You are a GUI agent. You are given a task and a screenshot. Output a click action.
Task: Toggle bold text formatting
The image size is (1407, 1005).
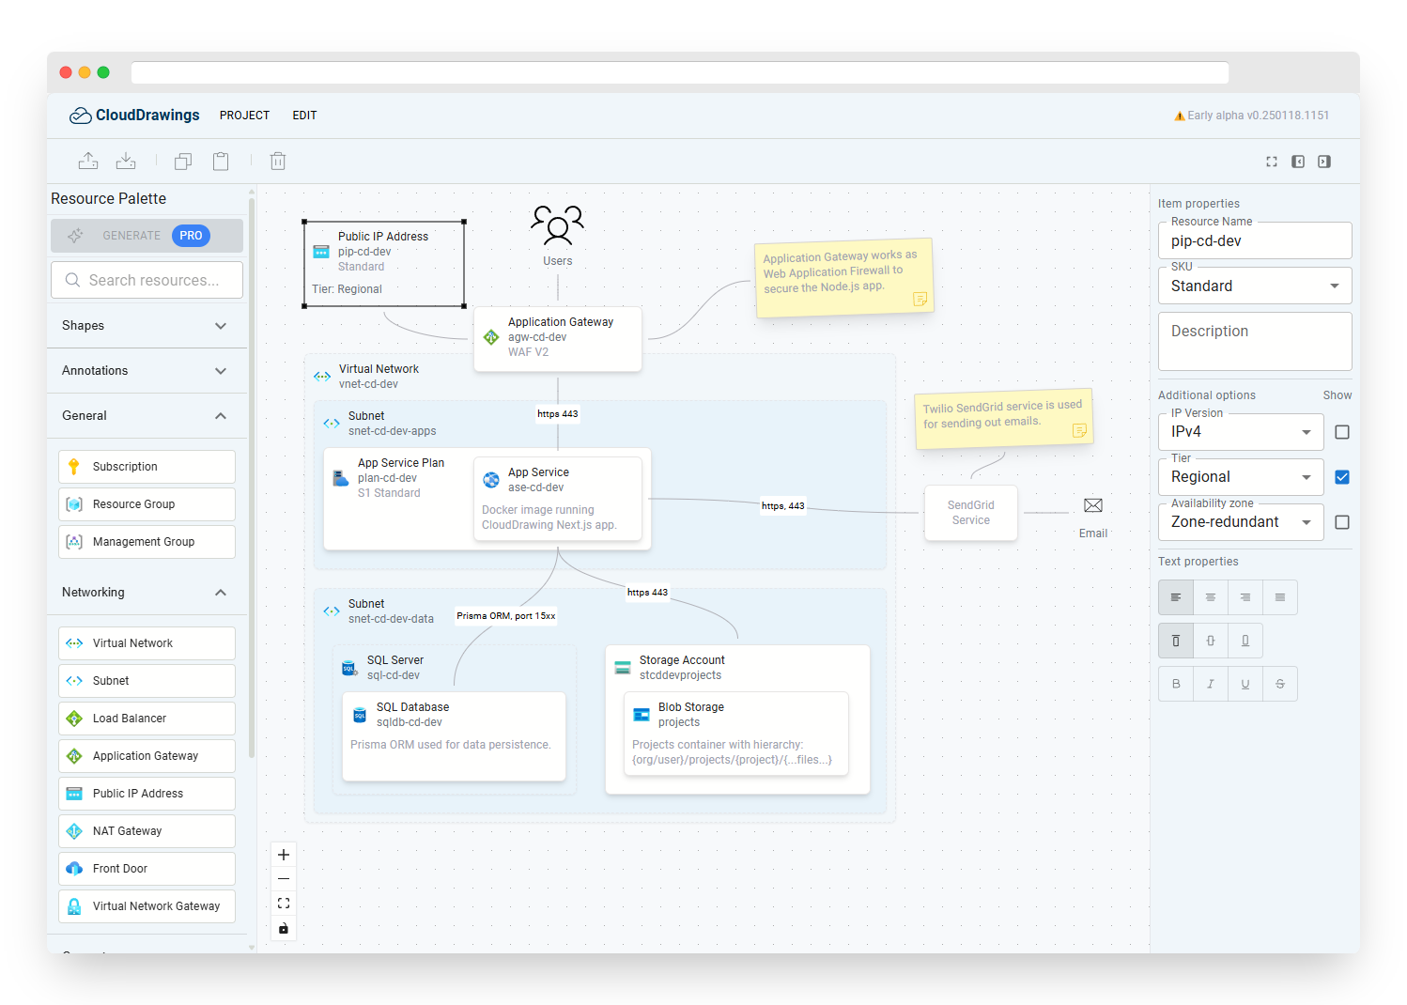tap(1176, 684)
